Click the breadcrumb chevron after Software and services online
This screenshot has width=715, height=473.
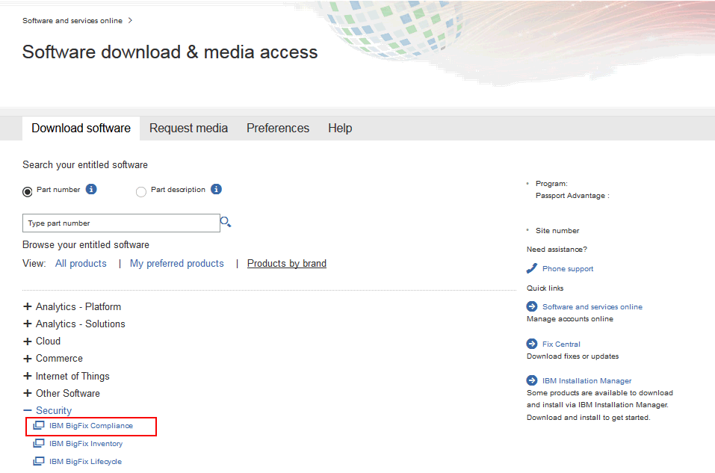click(x=131, y=20)
